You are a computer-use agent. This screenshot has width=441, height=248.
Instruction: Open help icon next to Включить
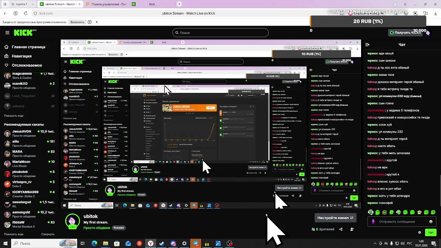point(90,22)
